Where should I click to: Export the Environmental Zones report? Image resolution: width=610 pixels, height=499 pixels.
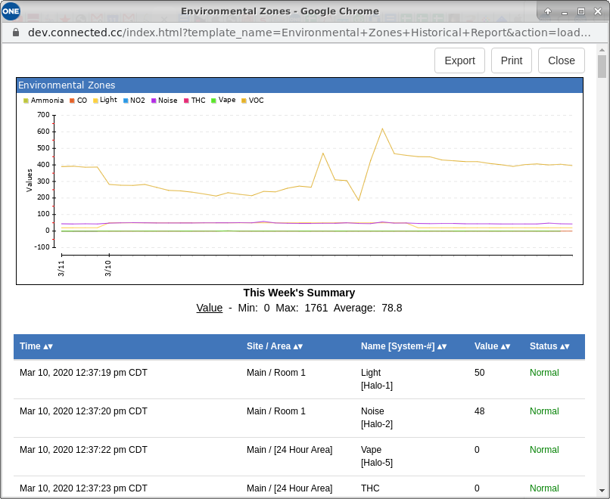459,60
